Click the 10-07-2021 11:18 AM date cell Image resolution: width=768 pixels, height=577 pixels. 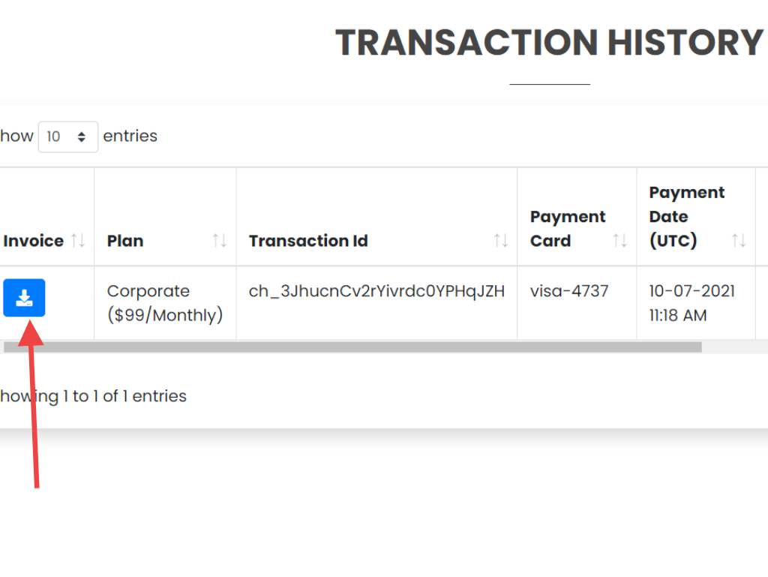pyautogui.click(x=692, y=302)
